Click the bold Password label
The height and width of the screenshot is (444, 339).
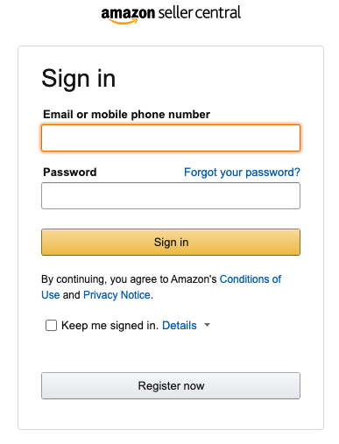point(70,172)
